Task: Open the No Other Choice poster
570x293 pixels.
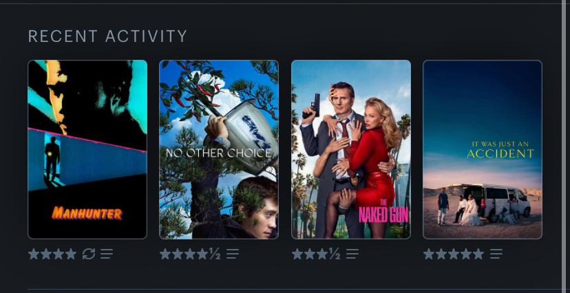Action: coord(219,149)
